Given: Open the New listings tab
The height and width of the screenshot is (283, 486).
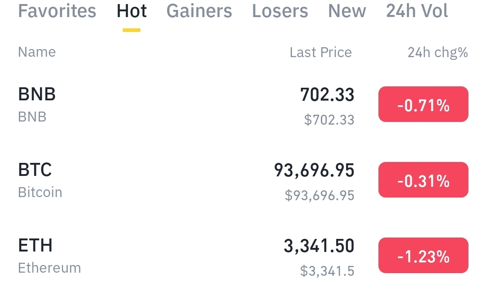Looking at the screenshot, I should (x=347, y=11).
